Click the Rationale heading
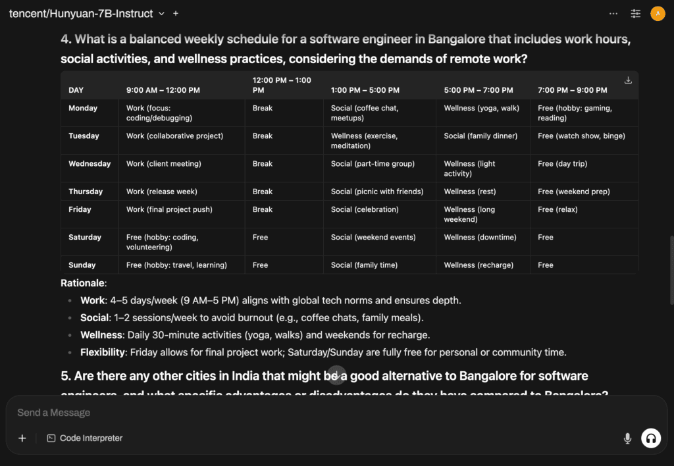This screenshot has width=674, height=466. coord(84,283)
